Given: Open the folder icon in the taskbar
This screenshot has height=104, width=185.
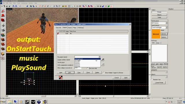Looking at the screenshot, I should tap(10, 102).
